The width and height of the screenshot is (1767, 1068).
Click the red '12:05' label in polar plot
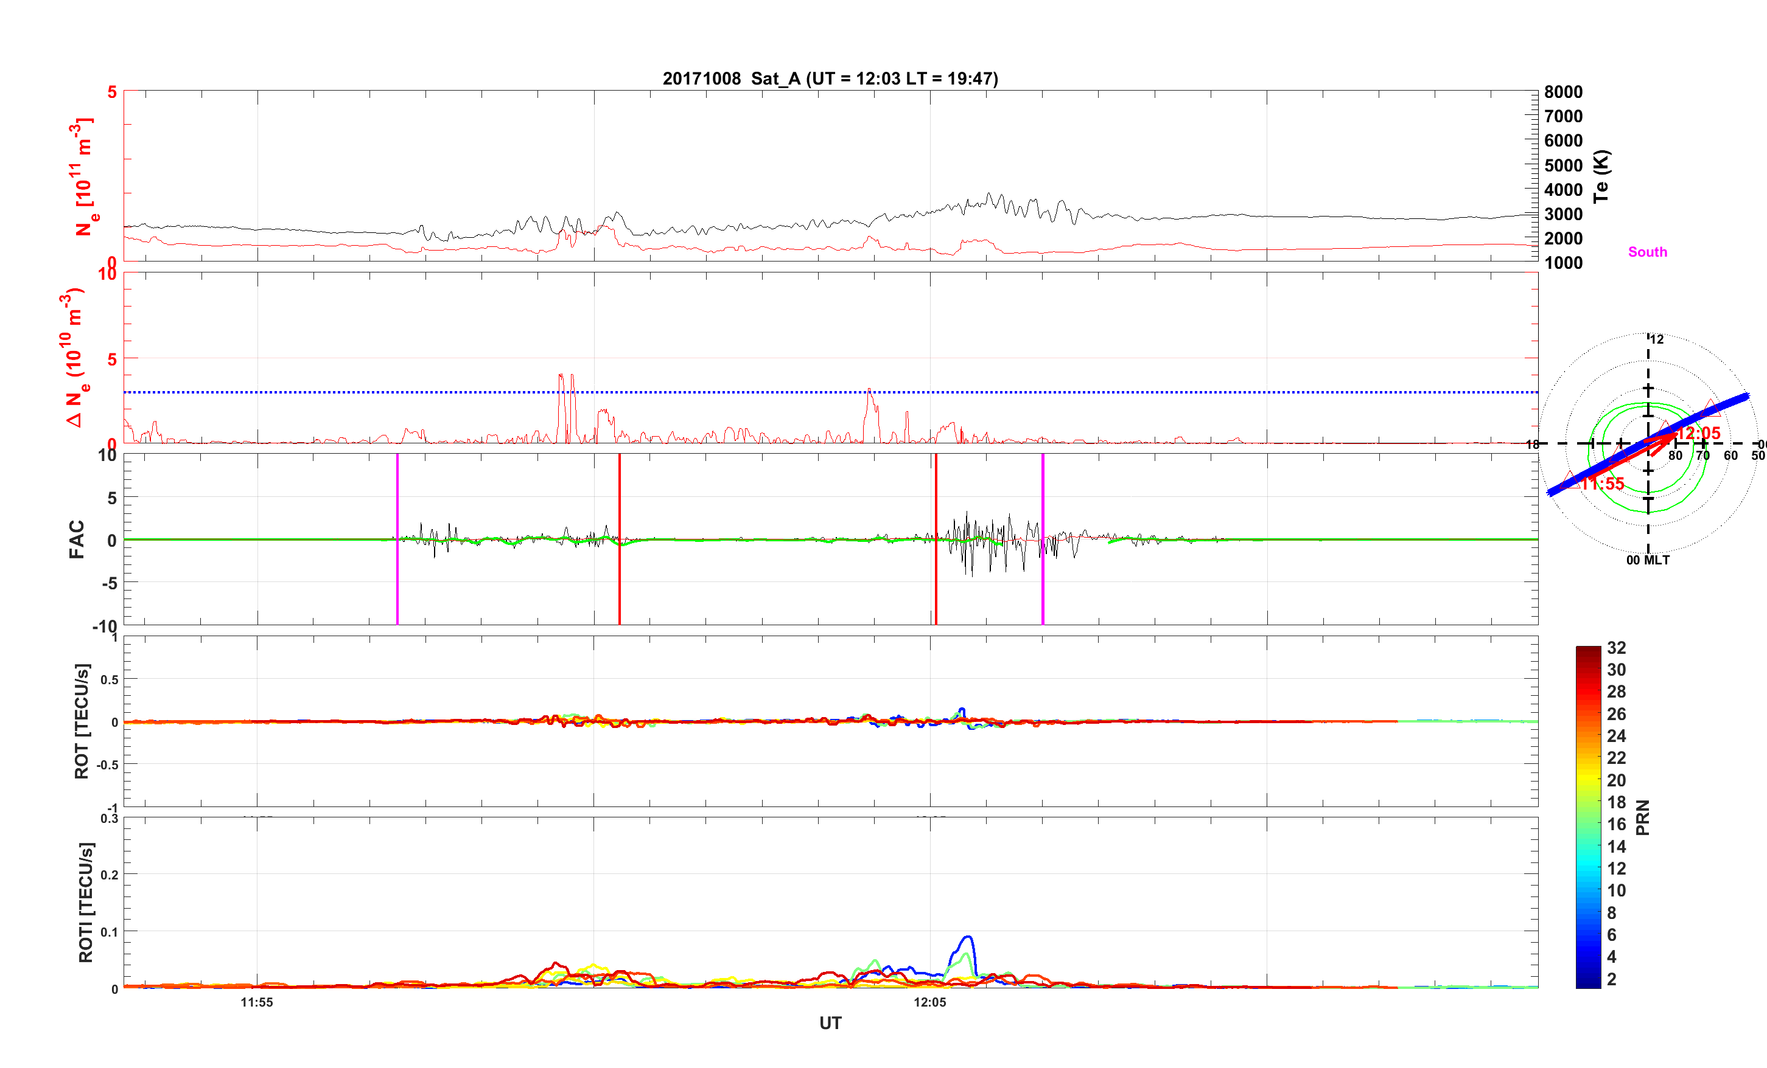click(1699, 433)
